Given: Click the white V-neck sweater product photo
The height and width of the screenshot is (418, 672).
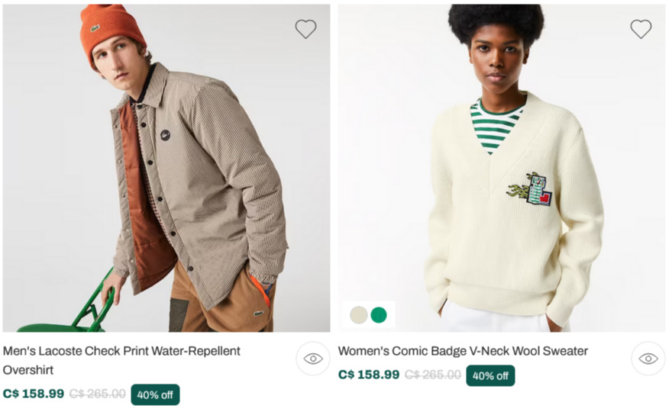Looking at the screenshot, I should (x=502, y=168).
